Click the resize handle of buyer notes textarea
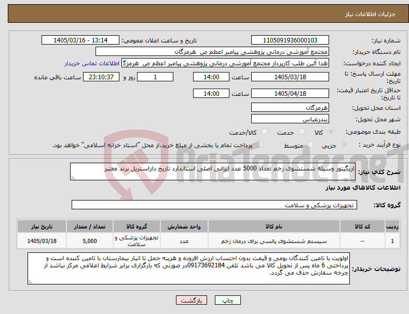The width and height of the screenshot is (409, 314). 30,282
